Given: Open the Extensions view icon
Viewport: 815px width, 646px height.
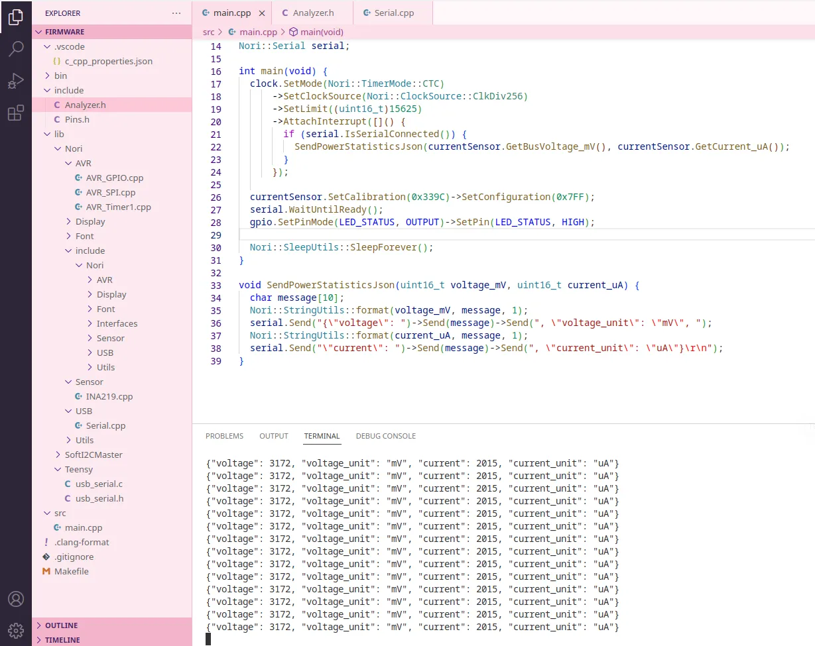Looking at the screenshot, I should [15, 113].
